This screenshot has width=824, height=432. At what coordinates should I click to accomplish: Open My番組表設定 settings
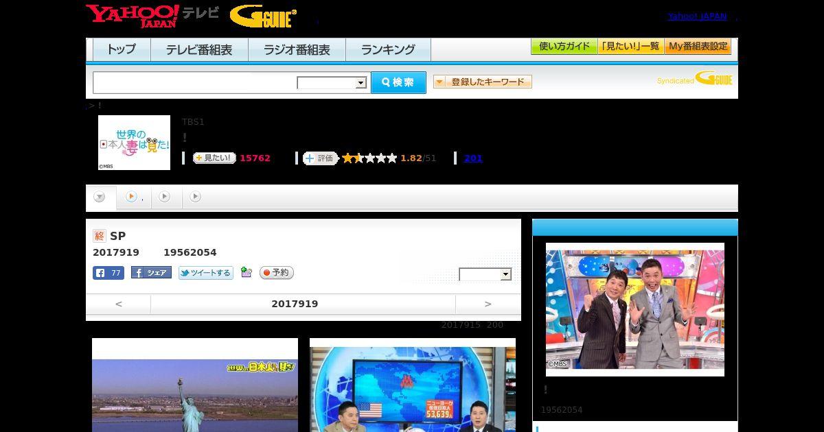click(x=698, y=47)
